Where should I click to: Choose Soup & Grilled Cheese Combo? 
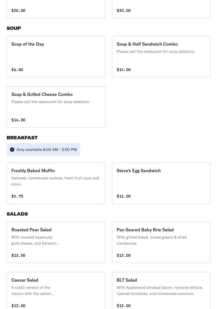(56, 107)
